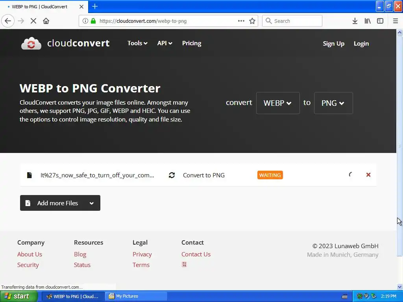
Task: Open the Tools dropdown menu
Action: click(137, 43)
